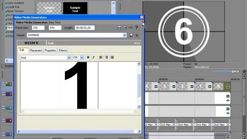This screenshot has width=247, height=139.
Task: Open the What's This help icon
Action: click(136, 27)
